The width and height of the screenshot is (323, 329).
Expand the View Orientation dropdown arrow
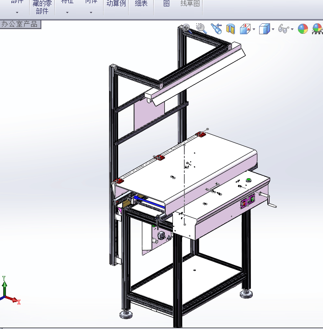[254, 29]
